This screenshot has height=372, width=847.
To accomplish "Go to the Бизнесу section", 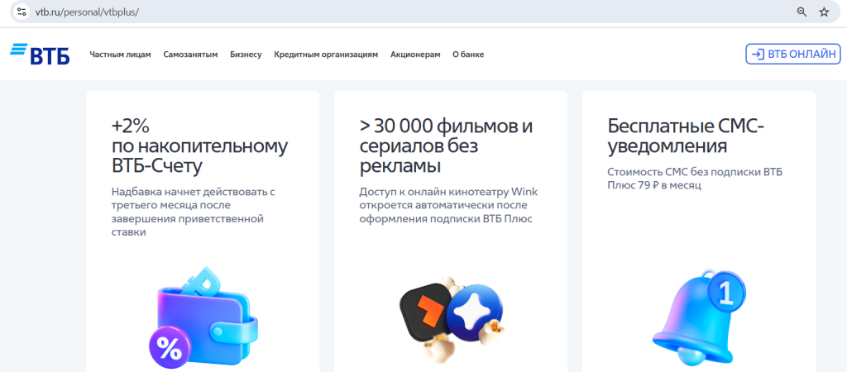I will pyautogui.click(x=246, y=55).
